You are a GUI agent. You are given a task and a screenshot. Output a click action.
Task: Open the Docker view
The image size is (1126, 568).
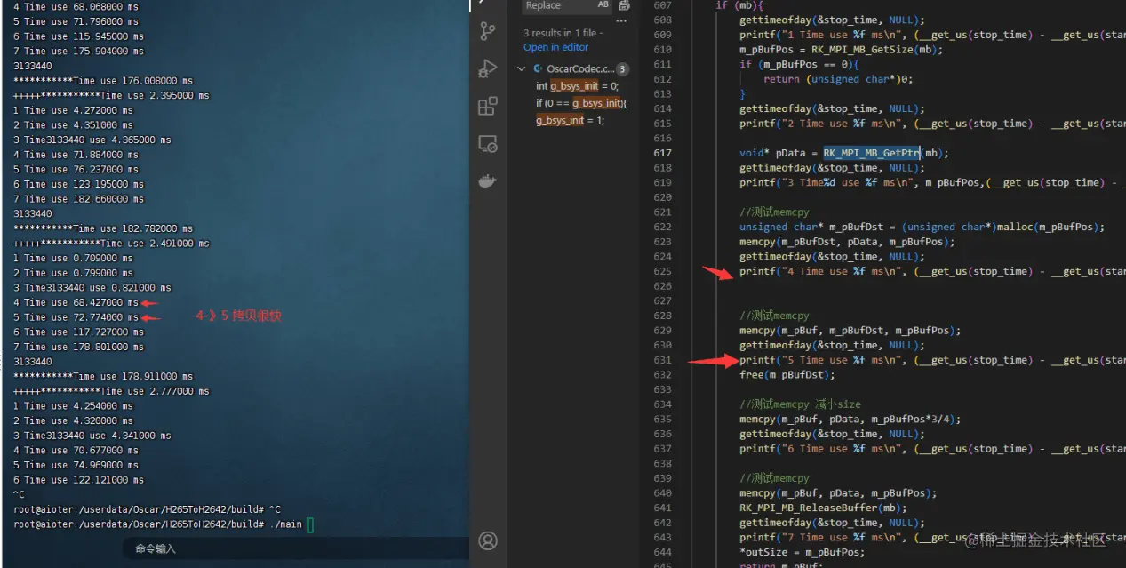tap(488, 181)
